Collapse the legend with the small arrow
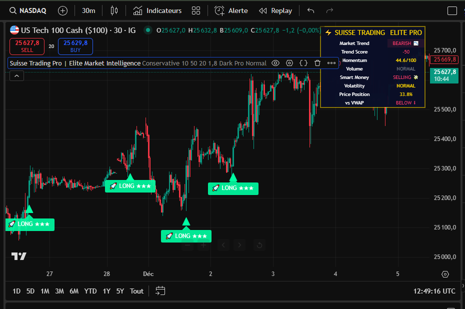The image size is (465, 309). point(17,75)
